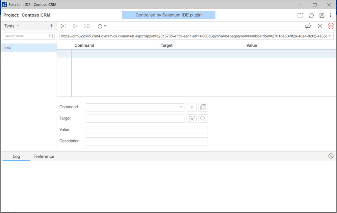Click the step over command icon
This screenshot has width=337, height=213.
tap(87, 26)
